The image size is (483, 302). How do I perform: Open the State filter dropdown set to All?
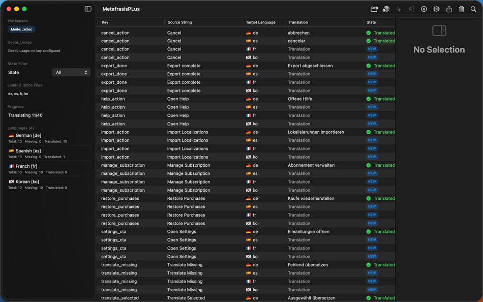[x=71, y=72]
